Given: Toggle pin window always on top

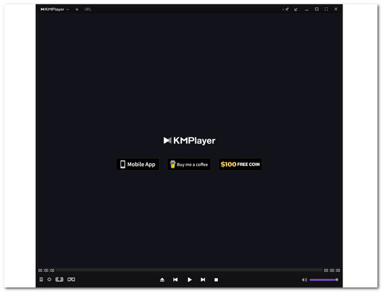Looking at the screenshot, I should click(286, 10).
